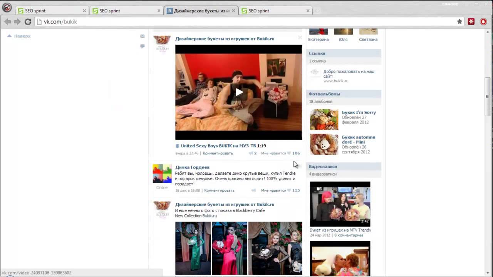Click the envelope messages icon in sidebar
This screenshot has height=277, width=493.
143,36
